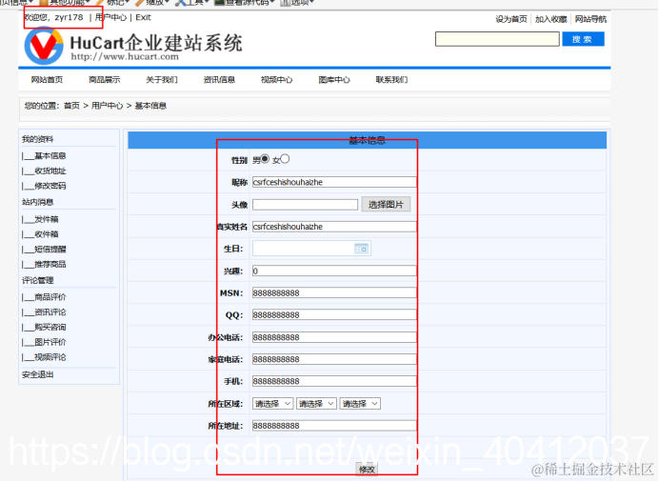
Task: Open 修改密码 in the sidebar
Action: click(50, 186)
